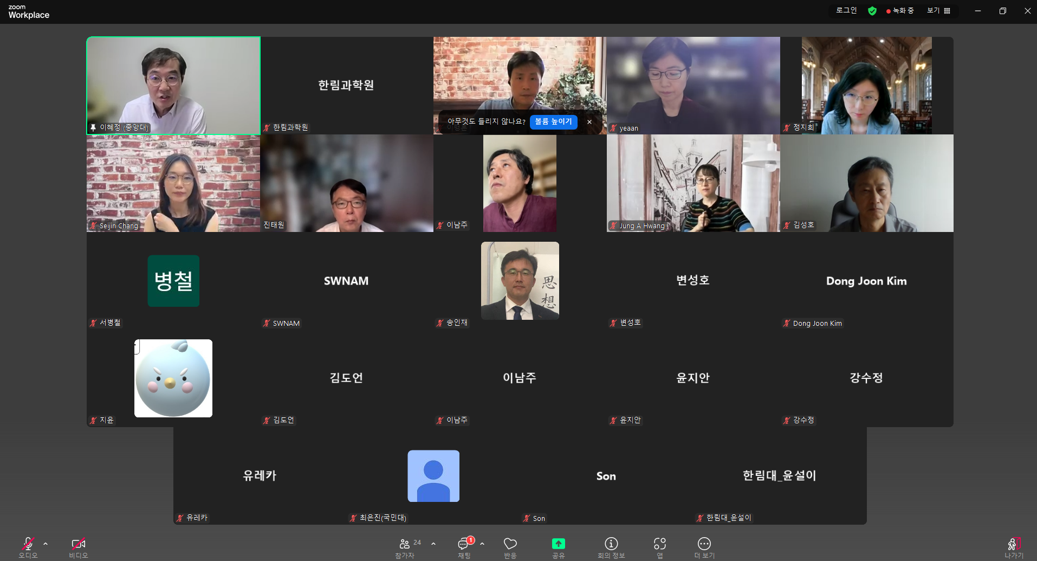
Task: Restore down the Zoom window
Action: [1003, 11]
